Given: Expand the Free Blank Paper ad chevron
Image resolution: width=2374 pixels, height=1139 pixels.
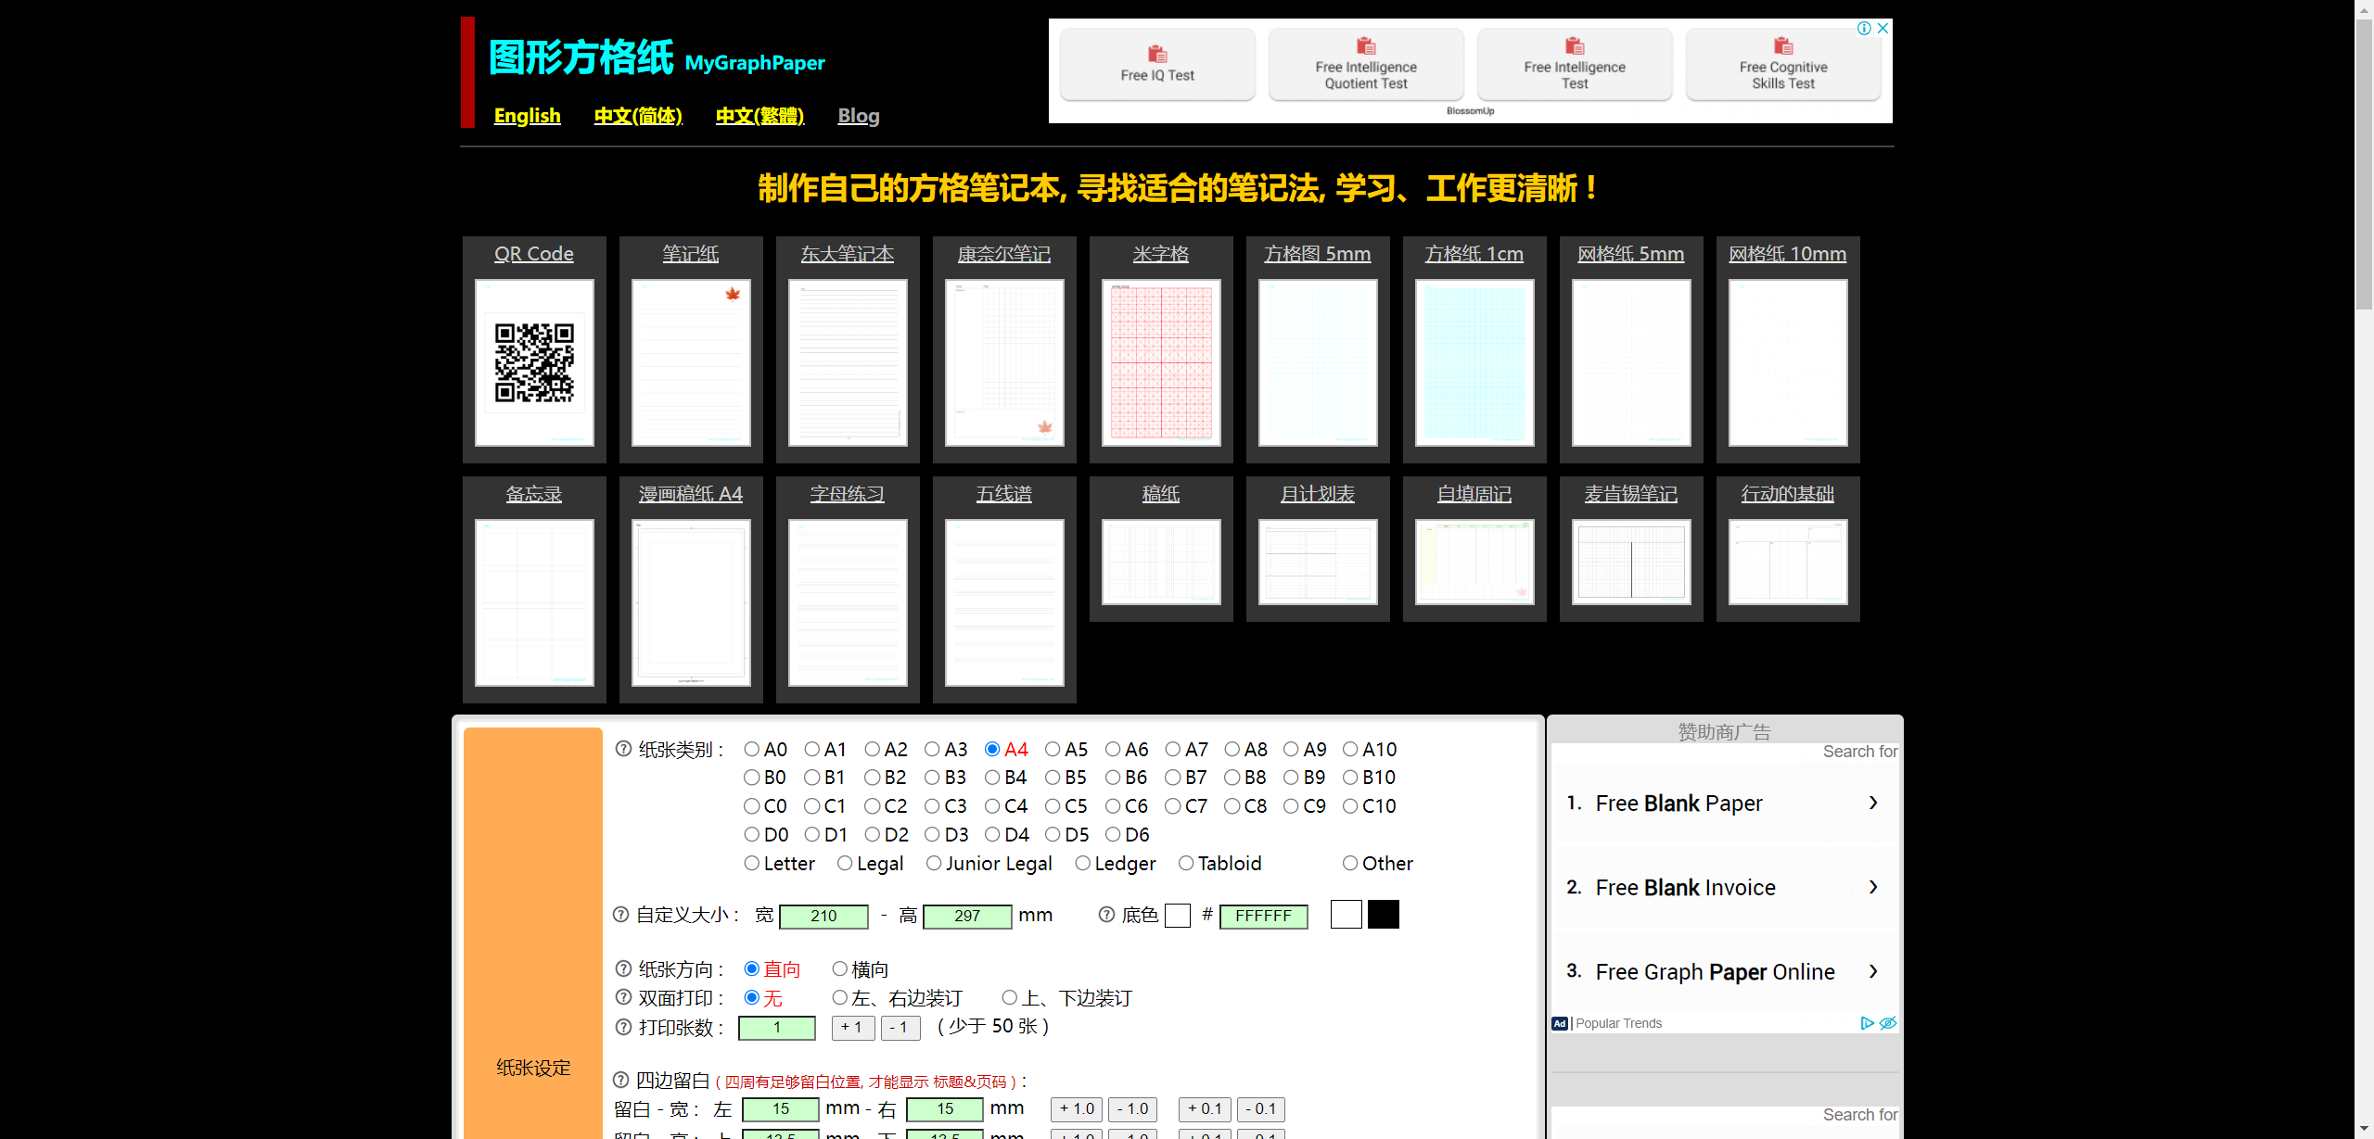Looking at the screenshot, I should (1873, 803).
